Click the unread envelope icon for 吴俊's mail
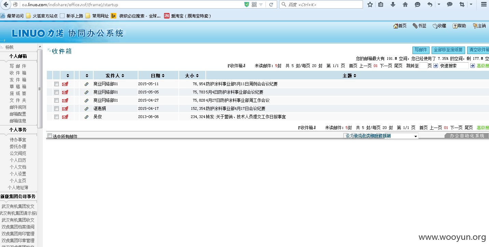Viewport: 489px width, 247px height. [65, 117]
